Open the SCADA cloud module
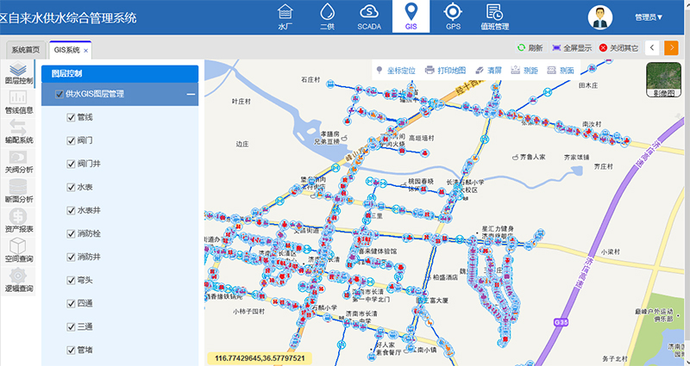This screenshot has width=690, height=366. click(x=369, y=16)
